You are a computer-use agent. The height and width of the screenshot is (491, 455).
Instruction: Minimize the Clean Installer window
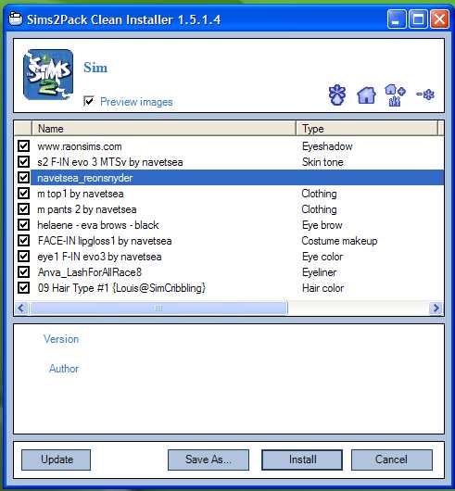[397, 19]
